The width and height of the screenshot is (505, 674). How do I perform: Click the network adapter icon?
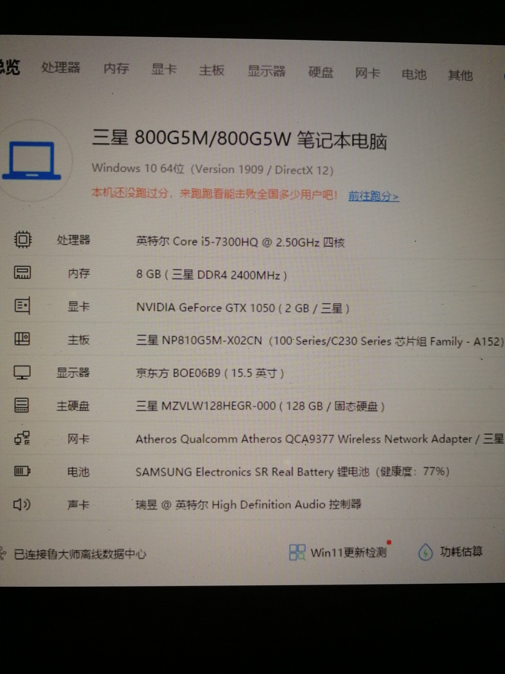pos(22,438)
